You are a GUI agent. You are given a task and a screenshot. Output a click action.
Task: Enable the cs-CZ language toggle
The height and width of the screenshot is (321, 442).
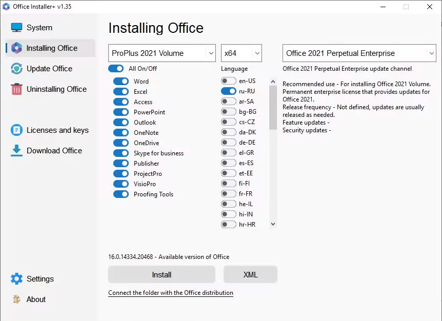pyautogui.click(x=229, y=122)
